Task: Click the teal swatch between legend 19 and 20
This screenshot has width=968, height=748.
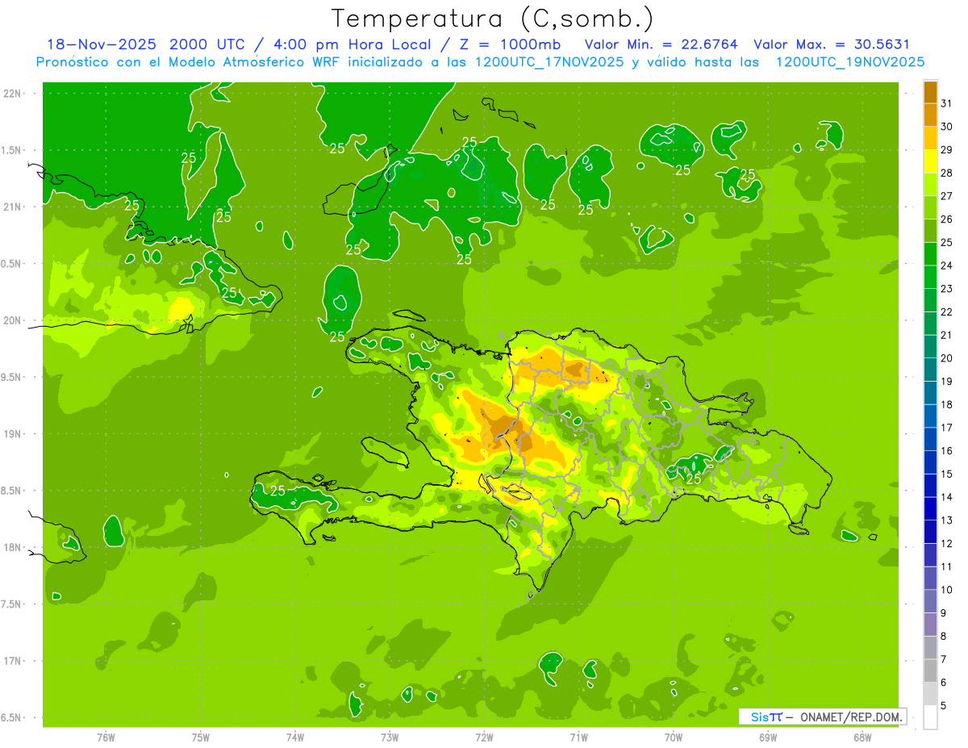Action: tap(930, 370)
